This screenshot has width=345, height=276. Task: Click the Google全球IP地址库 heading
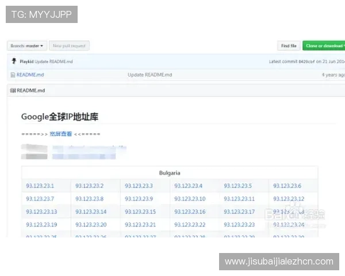60,117
